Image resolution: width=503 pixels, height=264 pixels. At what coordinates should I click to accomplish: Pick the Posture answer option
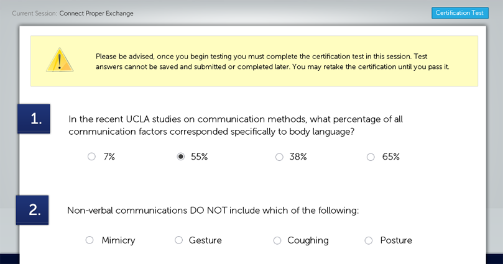pyautogui.click(x=369, y=240)
